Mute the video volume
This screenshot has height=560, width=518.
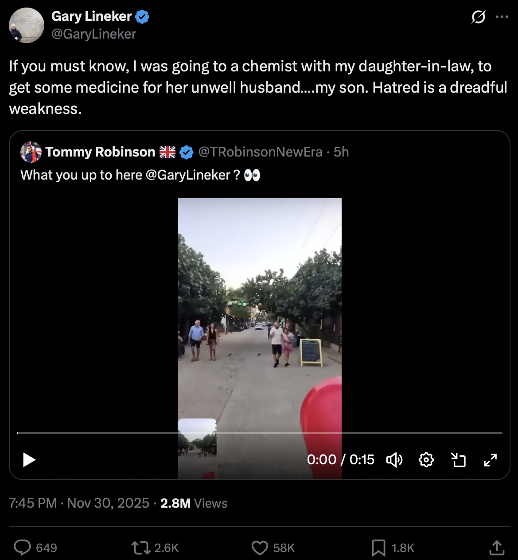coord(394,460)
